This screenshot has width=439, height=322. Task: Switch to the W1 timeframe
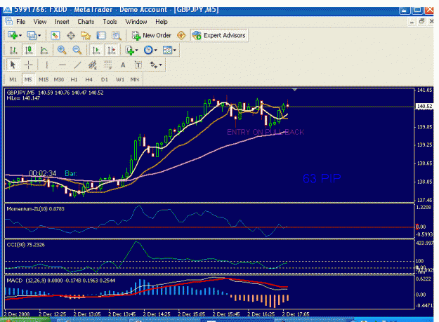pyautogui.click(x=120, y=80)
